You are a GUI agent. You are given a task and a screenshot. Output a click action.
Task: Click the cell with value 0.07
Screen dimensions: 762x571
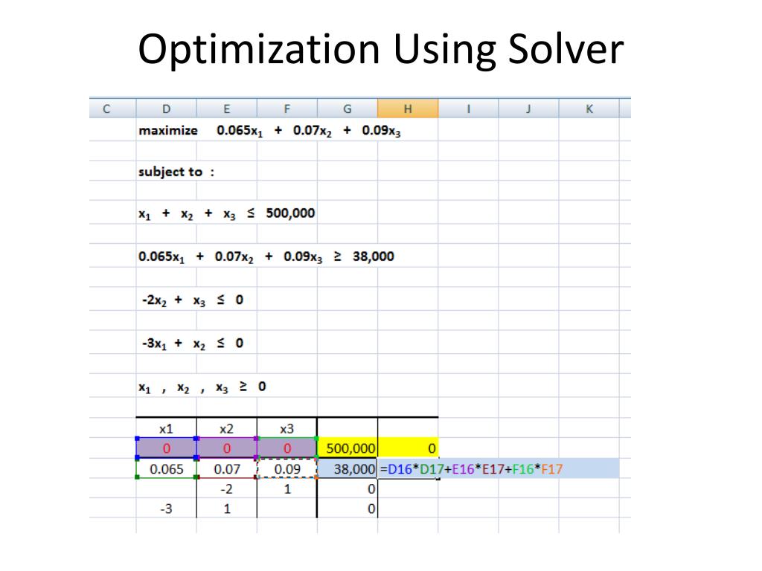point(227,469)
